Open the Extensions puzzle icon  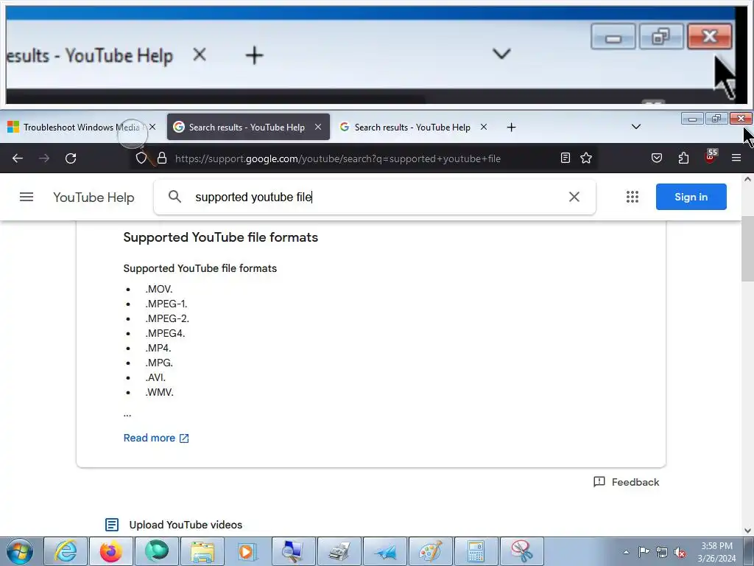(683, 158)
